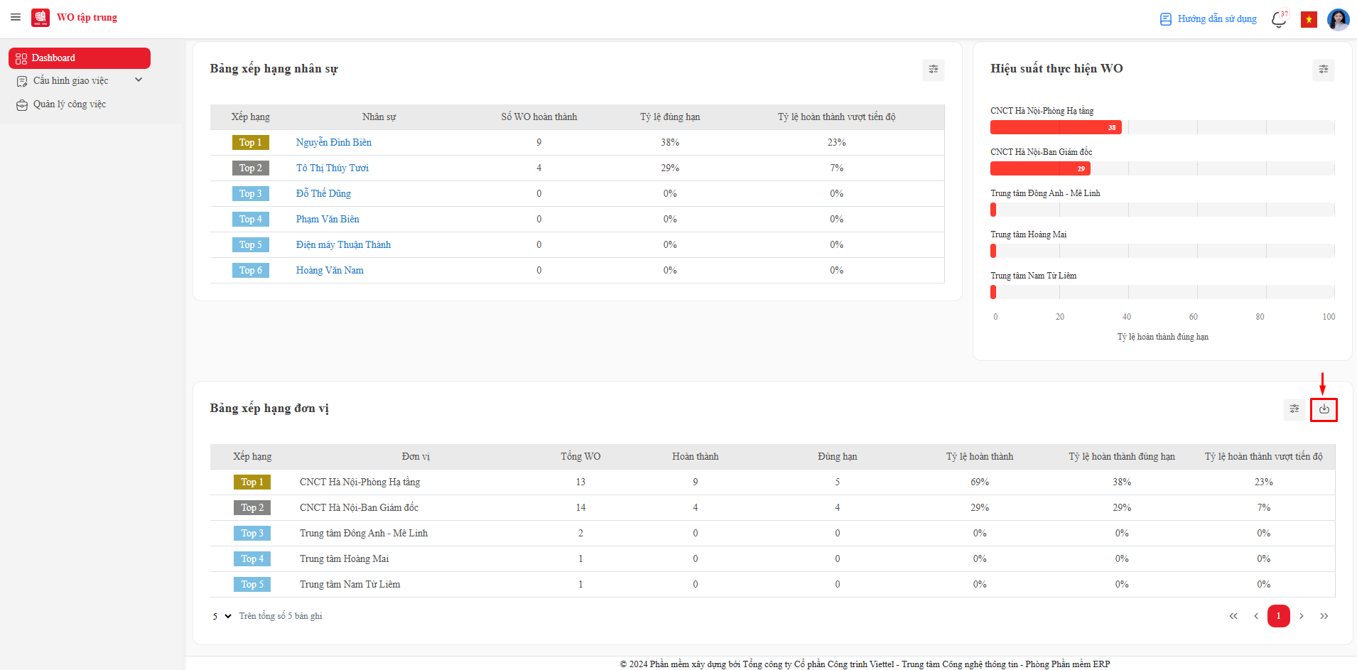This screenshot has height=670, width=1357.
Task: Open Hoàng Văn Nam link
Action: click(x=330, y=271)
